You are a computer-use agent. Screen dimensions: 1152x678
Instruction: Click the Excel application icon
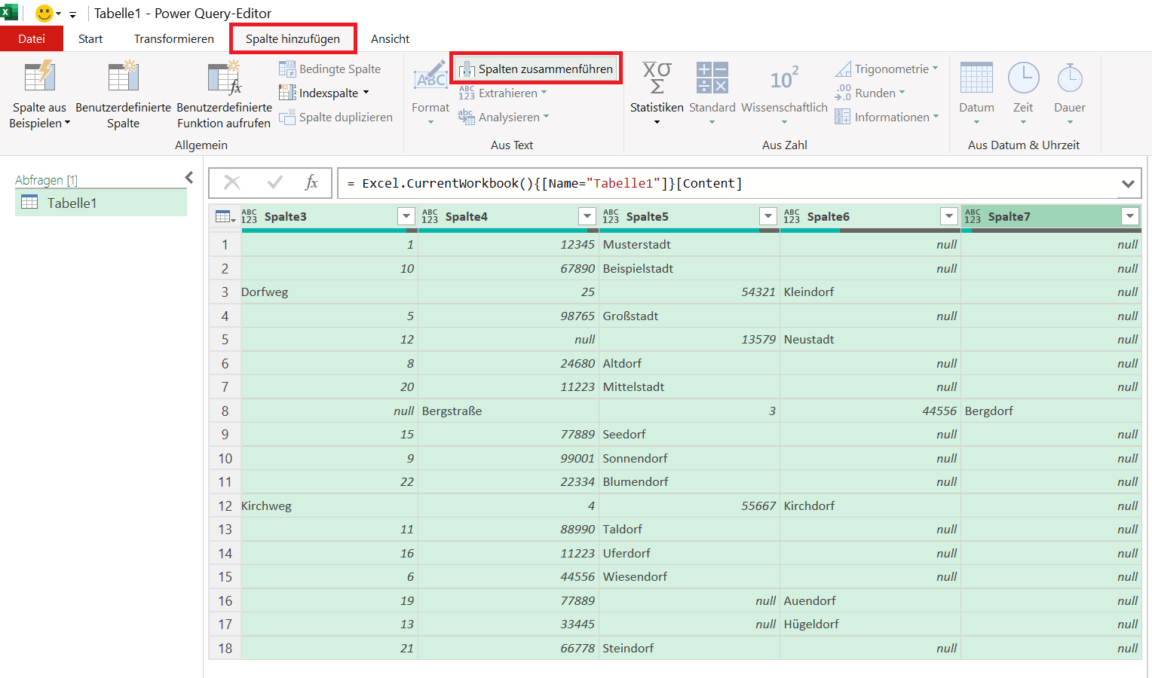coord(9,12)
